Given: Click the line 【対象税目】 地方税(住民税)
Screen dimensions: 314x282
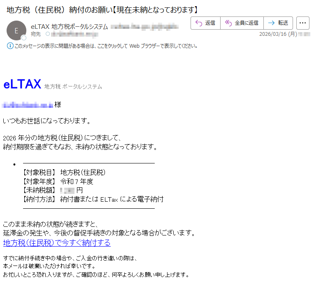Looking at the screenshot, I should [64, 172].
